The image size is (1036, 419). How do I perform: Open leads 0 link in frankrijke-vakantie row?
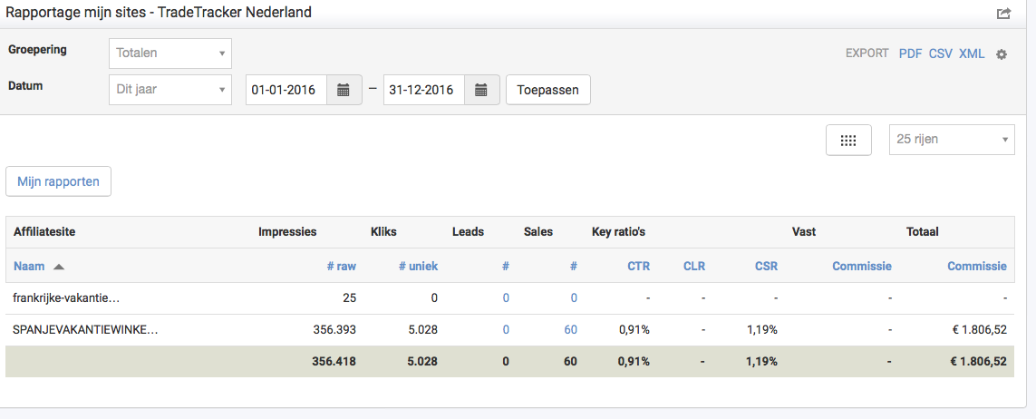pyautogui.click(x=506, y=298)
